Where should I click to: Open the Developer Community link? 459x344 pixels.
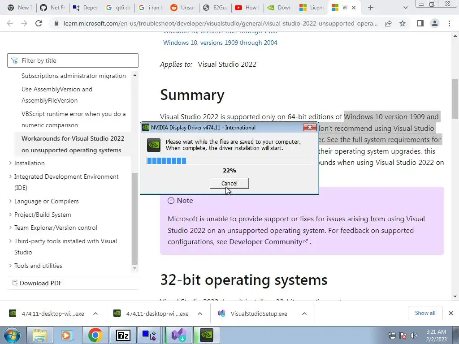tap(268, 242)
